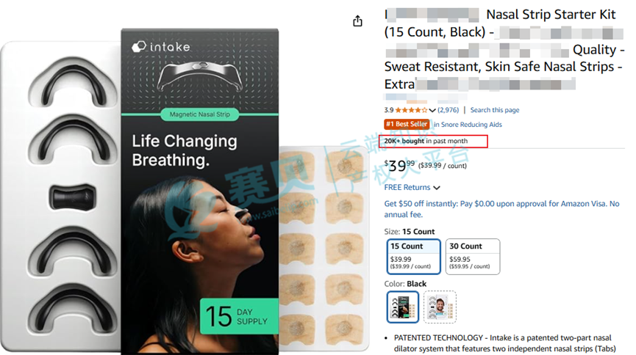The image size is (636, 355).
Task: Open the 2,976 reviews link
Action: pyautogui.click(x=448, y=110)
